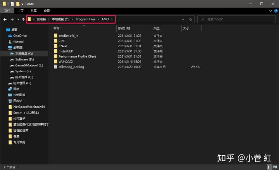279x170 pixels.
Task: Expand chevron after Program Files breadcrumb
Action: (x=98, y=19)
